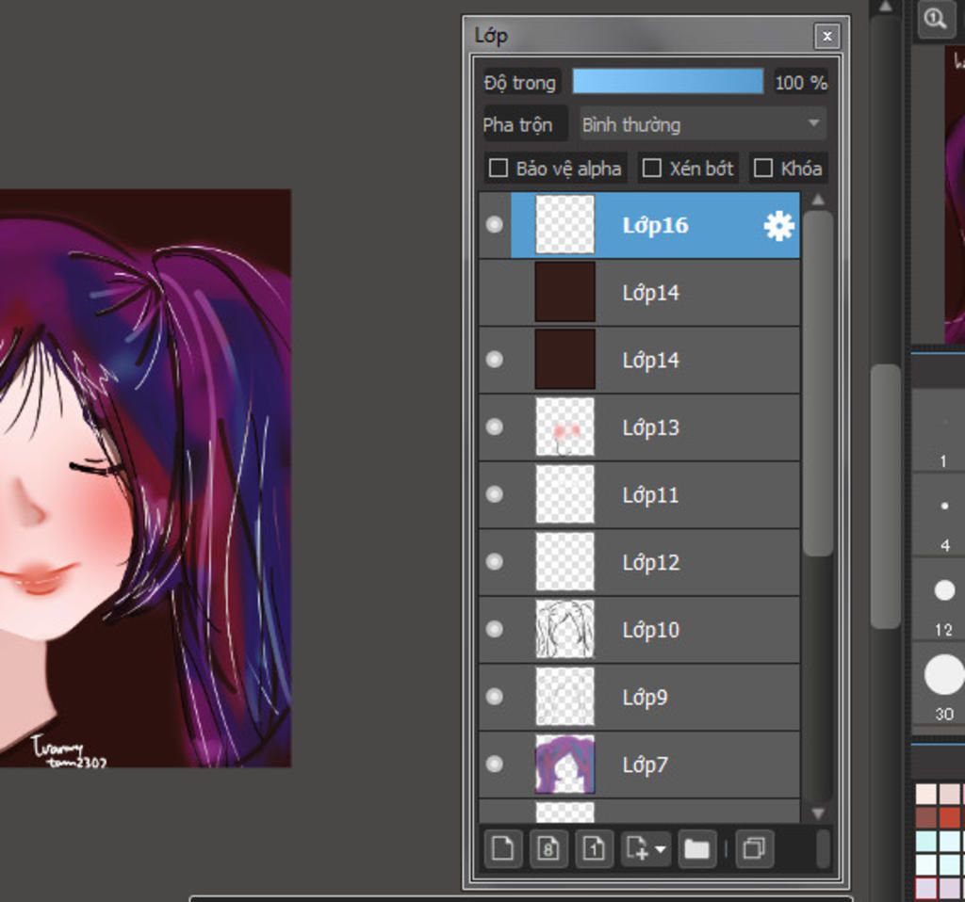Create a new 1-bit layer

[594, 848]
